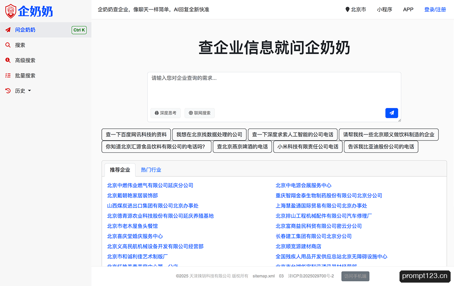This screenshot has width=454, height=286.
Task: Choose suggestion 查一下深度求索人工智能的公司电话
Action: pyautogui.click(x=292, y=134)
